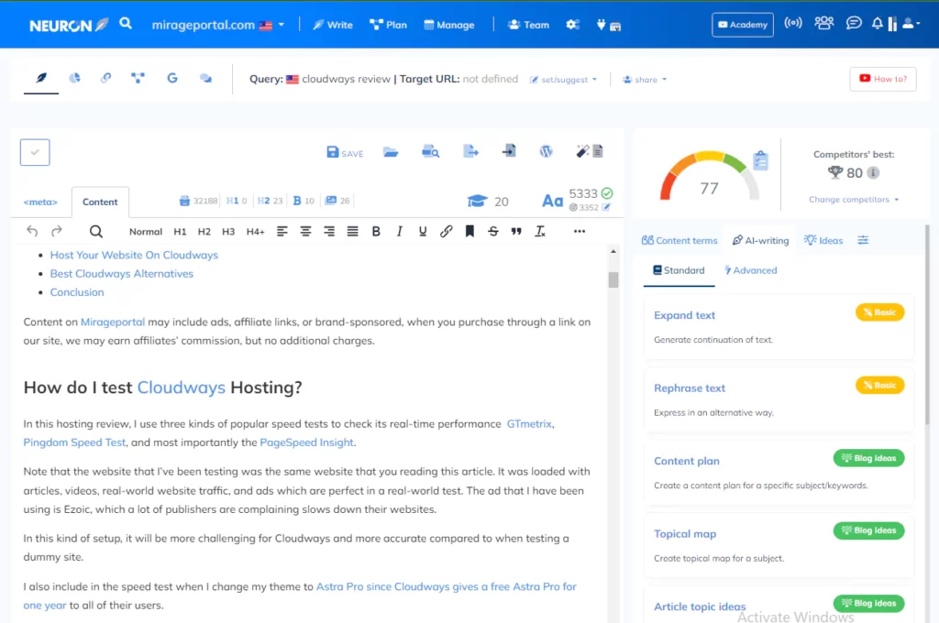The image size is (939, 623).
Task: Click the competitors' best info icon
Action: point(873,173)
